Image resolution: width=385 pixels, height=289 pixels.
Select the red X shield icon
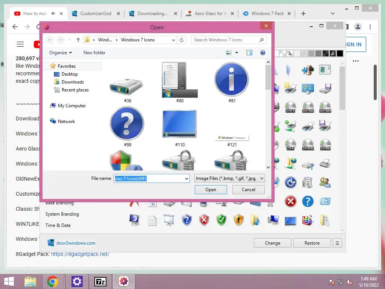pos(204,220)
